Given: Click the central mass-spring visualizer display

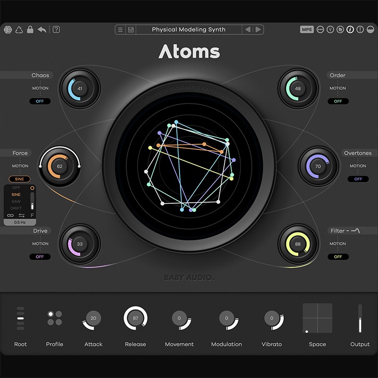Looking at the screenshot, I should pyautogui.click(x=189, y=166).
